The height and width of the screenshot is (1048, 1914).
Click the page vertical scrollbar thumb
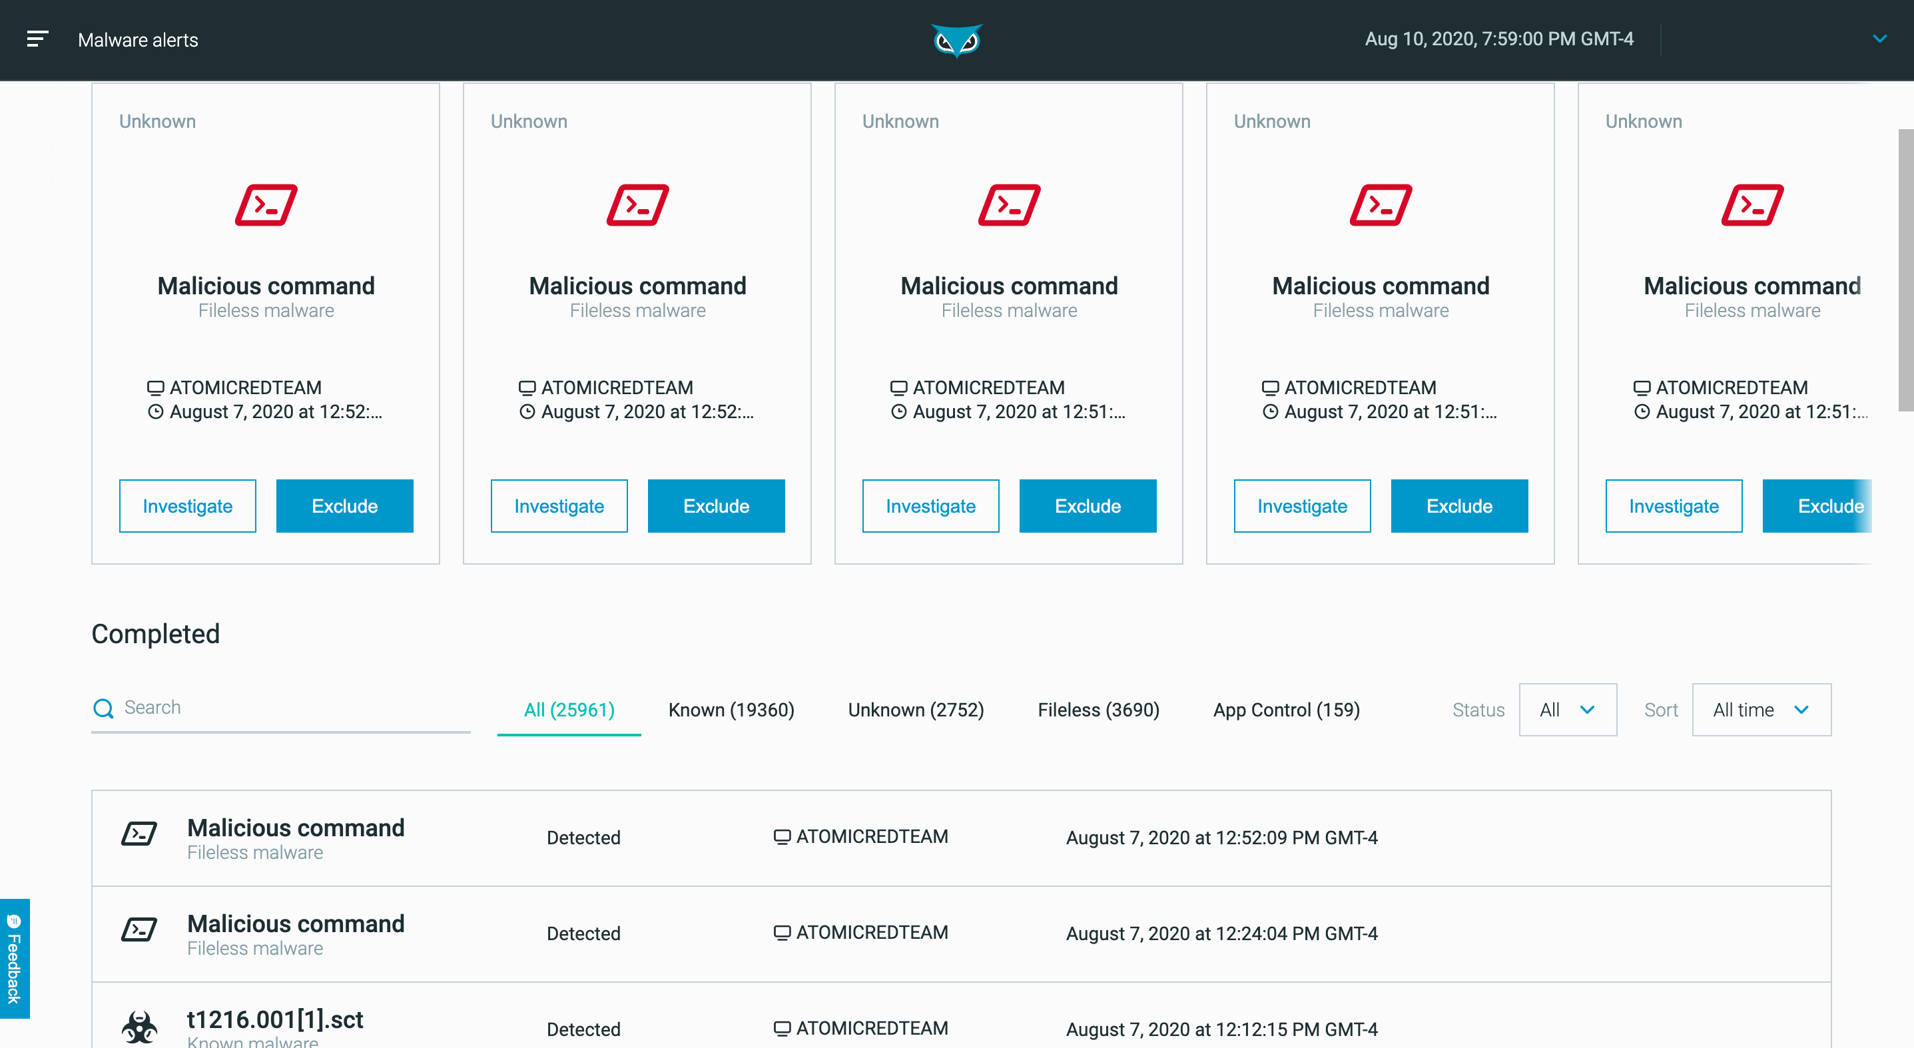1905,270
